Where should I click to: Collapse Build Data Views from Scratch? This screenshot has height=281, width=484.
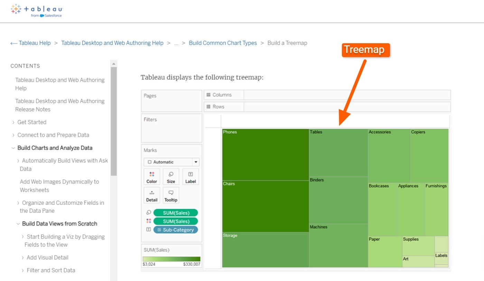(18, 224)
